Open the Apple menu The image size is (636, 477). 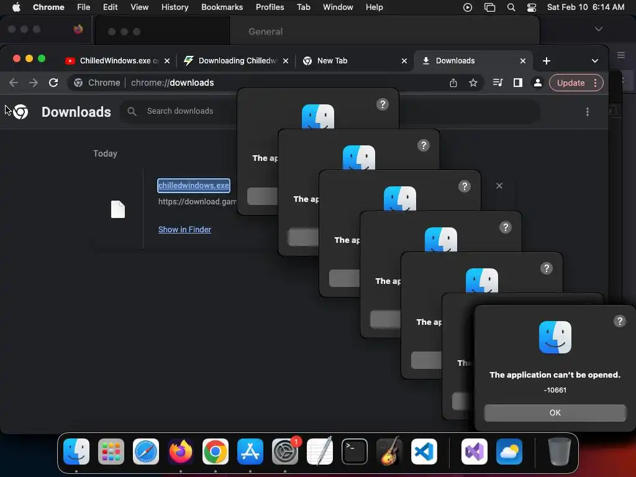coord(16,7)
